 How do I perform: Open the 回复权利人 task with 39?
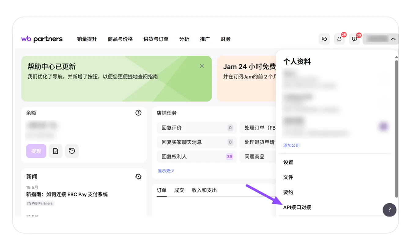(x=197, y=156)
